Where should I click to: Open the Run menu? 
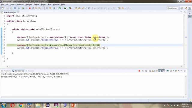49,4
